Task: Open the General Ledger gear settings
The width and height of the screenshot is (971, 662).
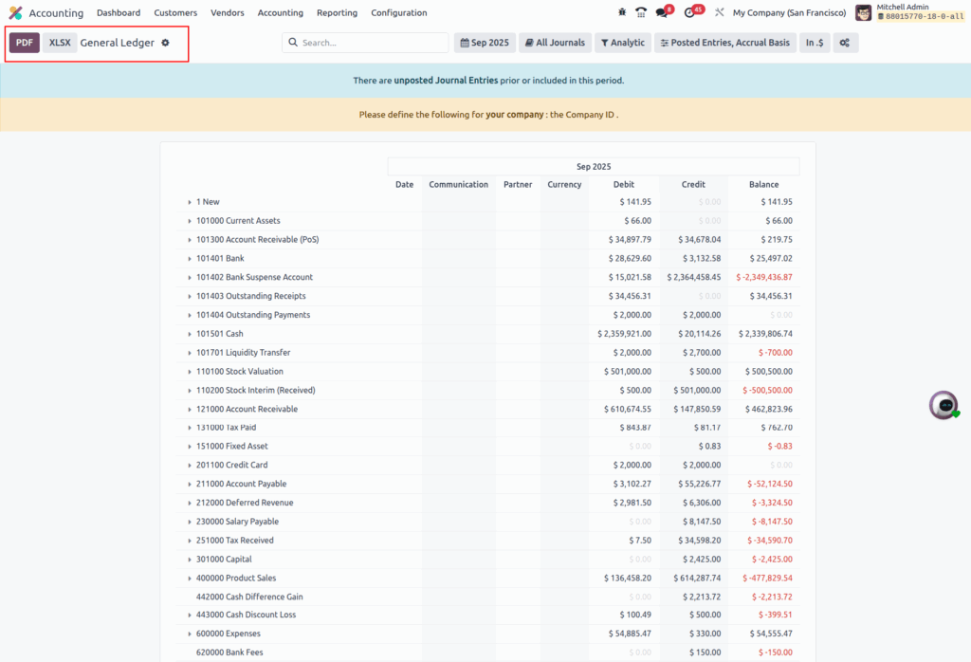Action: (x=165, y=43)
